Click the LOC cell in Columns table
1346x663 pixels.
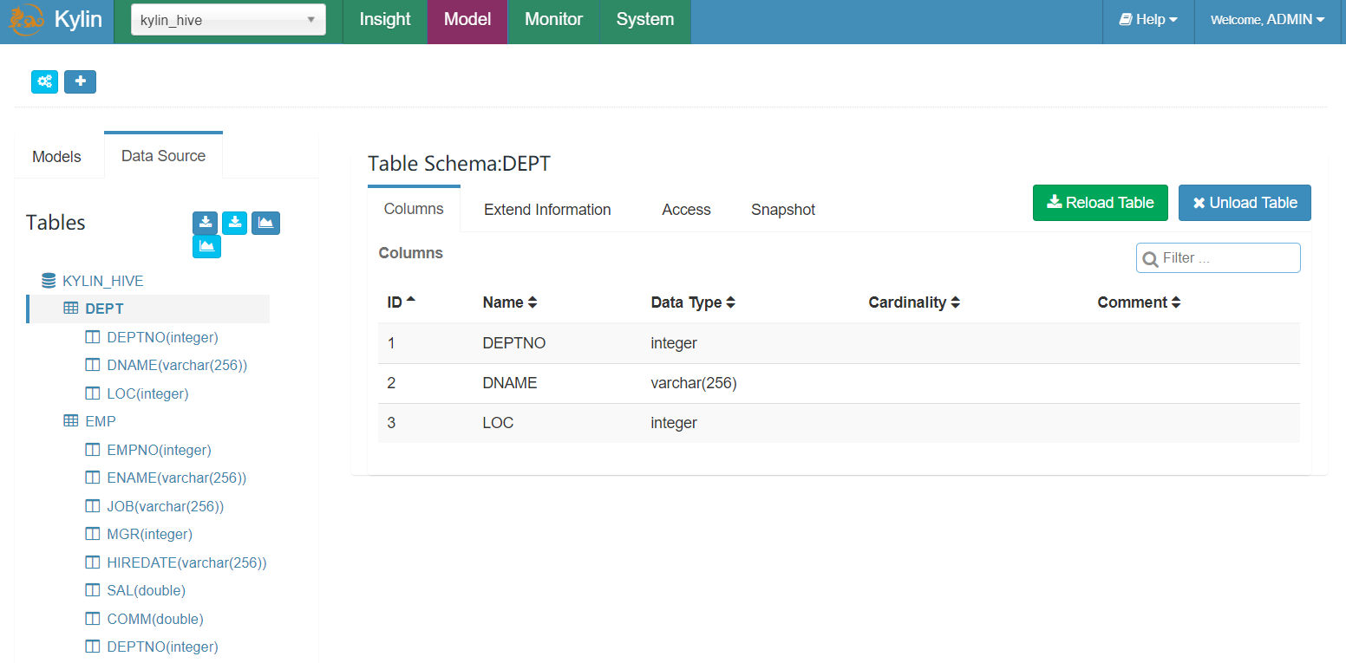point(498,423)
